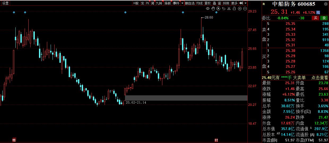Open quote panel gear settings
The width and height of the screenshot is (329, 143).
pos(326,4)
